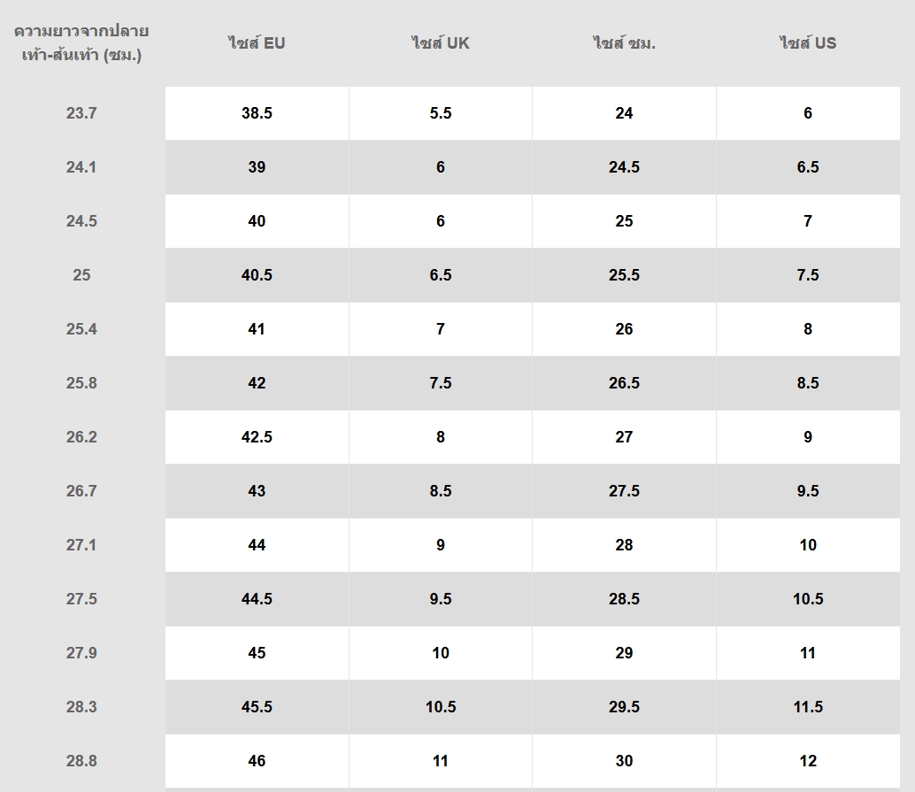Viewport: 915px width, 792px height.
Task: Click foot length 23.7 row label
Action: [81, 113]
